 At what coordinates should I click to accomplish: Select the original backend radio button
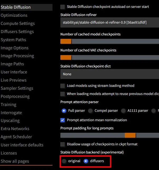tap(64, 161)
